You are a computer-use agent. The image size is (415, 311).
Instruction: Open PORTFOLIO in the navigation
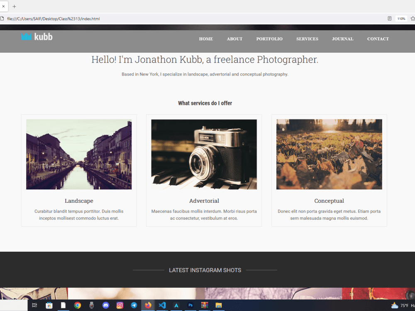tap(269, 39)
